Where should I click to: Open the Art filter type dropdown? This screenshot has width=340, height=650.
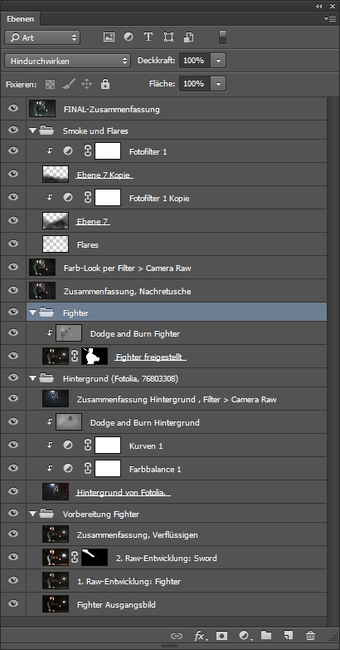click(42, 37)
